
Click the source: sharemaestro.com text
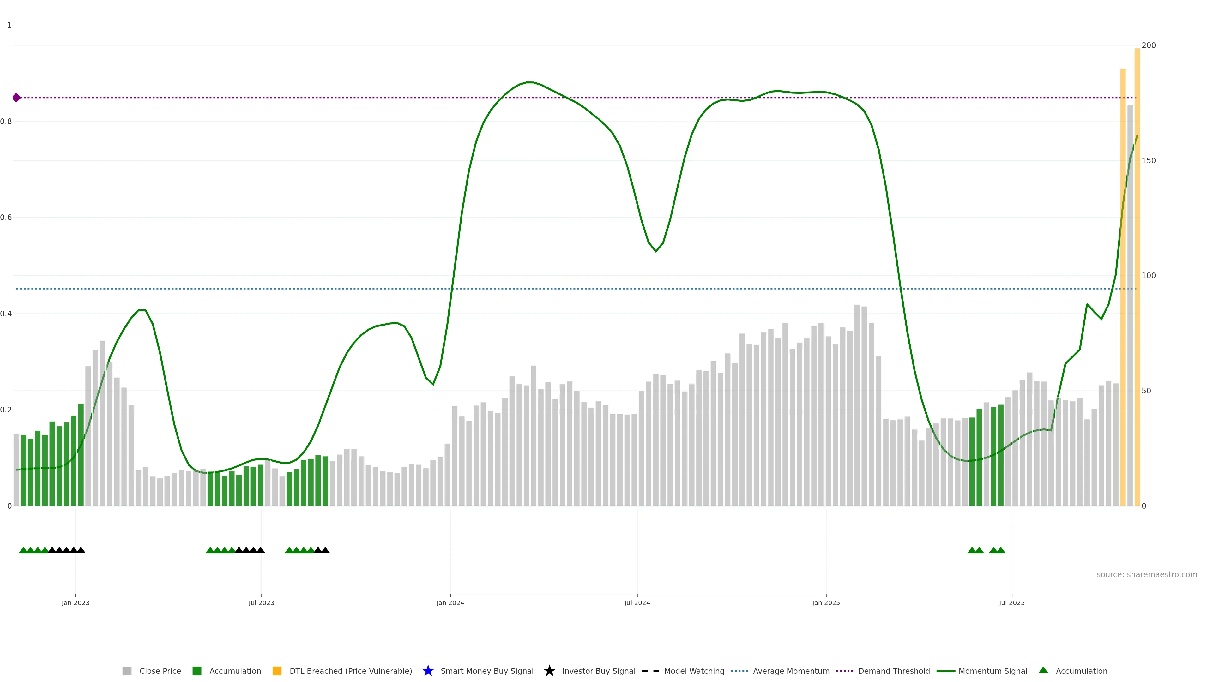tap(1147, 574)
